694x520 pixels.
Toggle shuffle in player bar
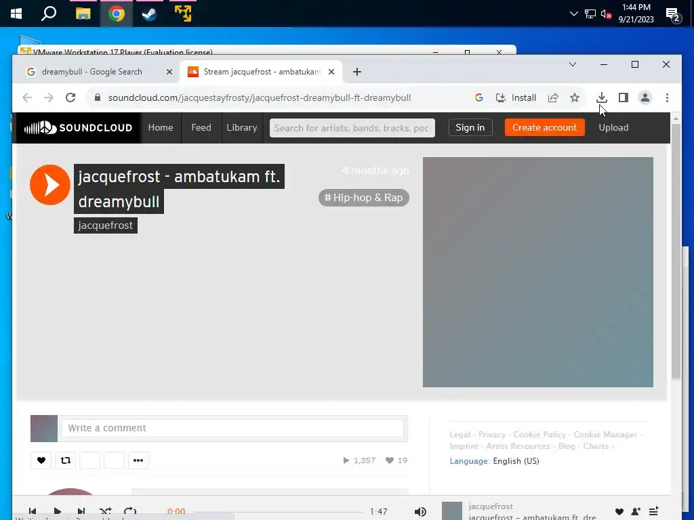pos(105,512)
